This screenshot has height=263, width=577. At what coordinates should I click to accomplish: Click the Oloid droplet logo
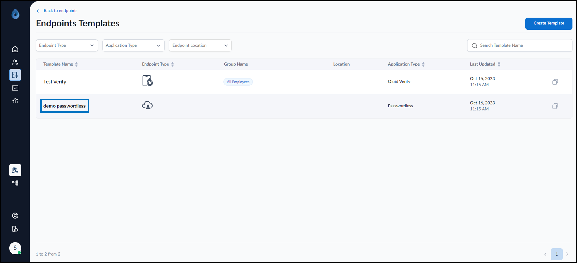(15, 14)
